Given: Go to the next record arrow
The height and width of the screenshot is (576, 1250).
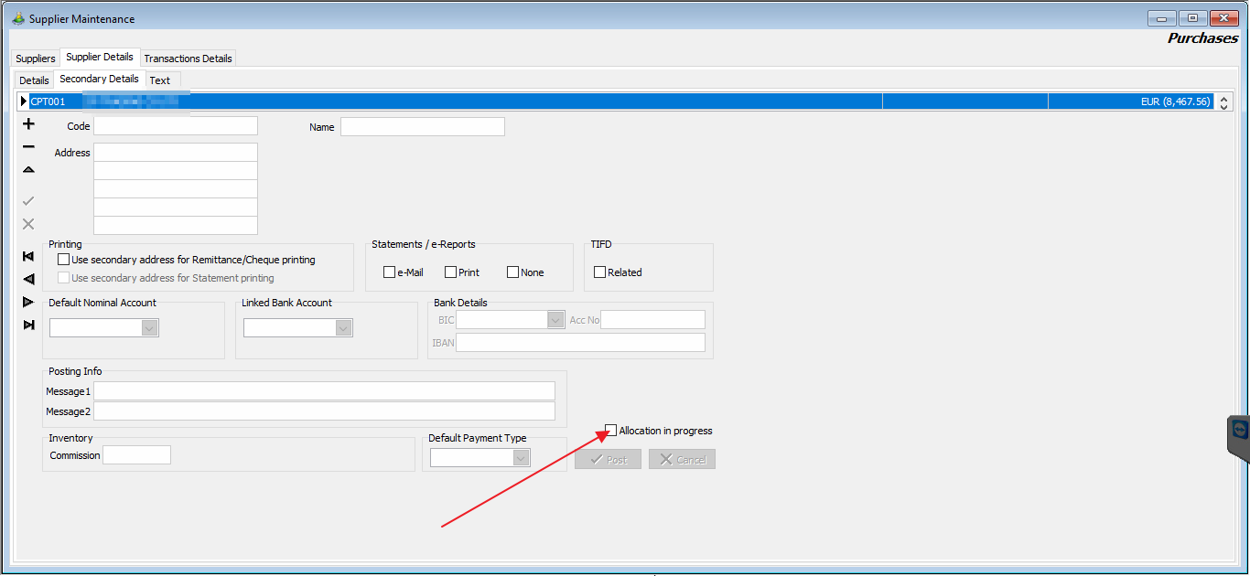Looking at the screenshot, I should tap(28, 302).
